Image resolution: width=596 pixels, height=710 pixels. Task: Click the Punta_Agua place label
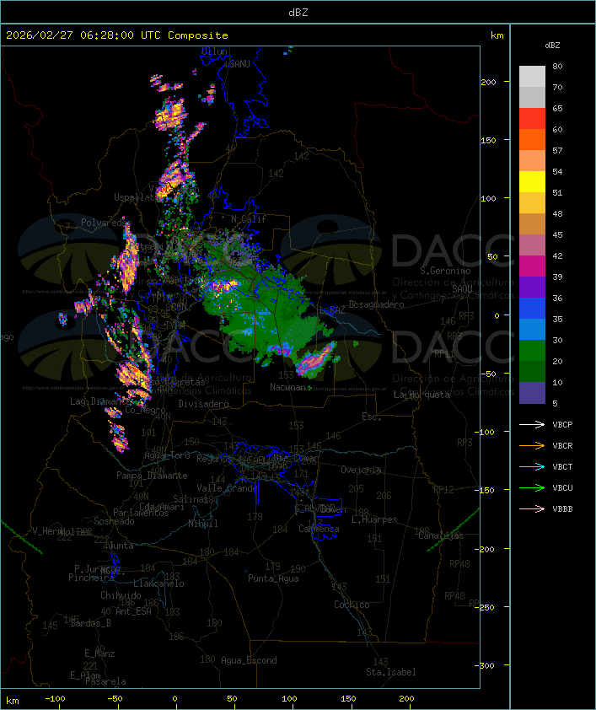tap(273, 578)
